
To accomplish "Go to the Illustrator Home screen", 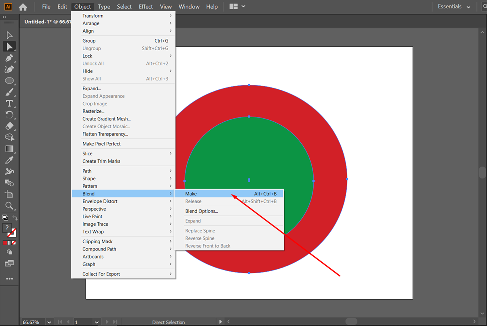I will tap(23, 7).
